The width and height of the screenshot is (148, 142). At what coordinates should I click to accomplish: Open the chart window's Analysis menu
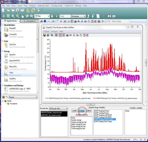click(54, 32)
